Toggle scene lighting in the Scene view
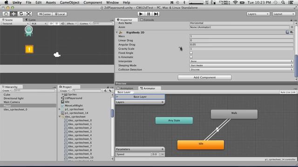The width and height of the screenshot is (298, 167). [x=56, y=24]
